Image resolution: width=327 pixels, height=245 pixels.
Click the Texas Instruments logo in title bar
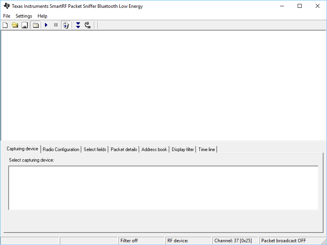point(7,6)
